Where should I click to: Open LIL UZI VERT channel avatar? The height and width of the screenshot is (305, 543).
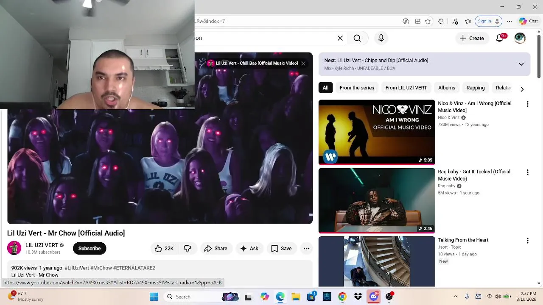click(14, 248)
